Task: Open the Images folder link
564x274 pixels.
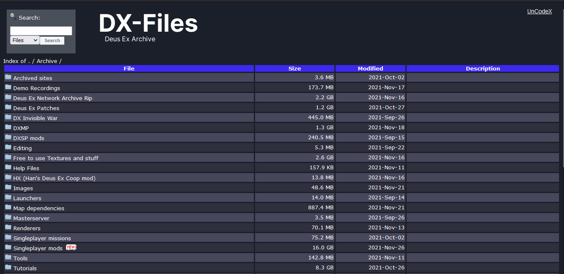Action: click(x=23, y=188)
